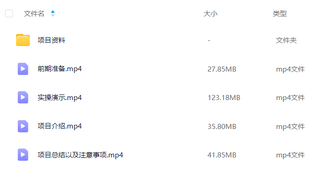Click the 文件夹 type label of 项目资料

coord(286,40)
